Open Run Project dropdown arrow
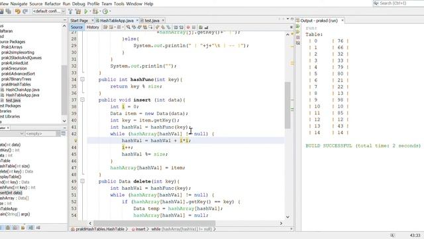The height and width of the screenshot is (239, 424). [x=90, y=11]
